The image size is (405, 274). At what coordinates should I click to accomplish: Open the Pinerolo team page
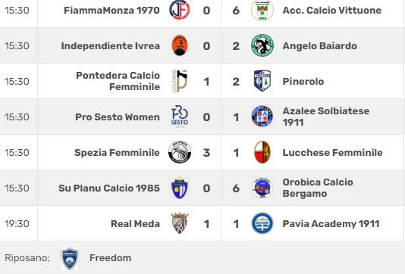click(303, 82)
